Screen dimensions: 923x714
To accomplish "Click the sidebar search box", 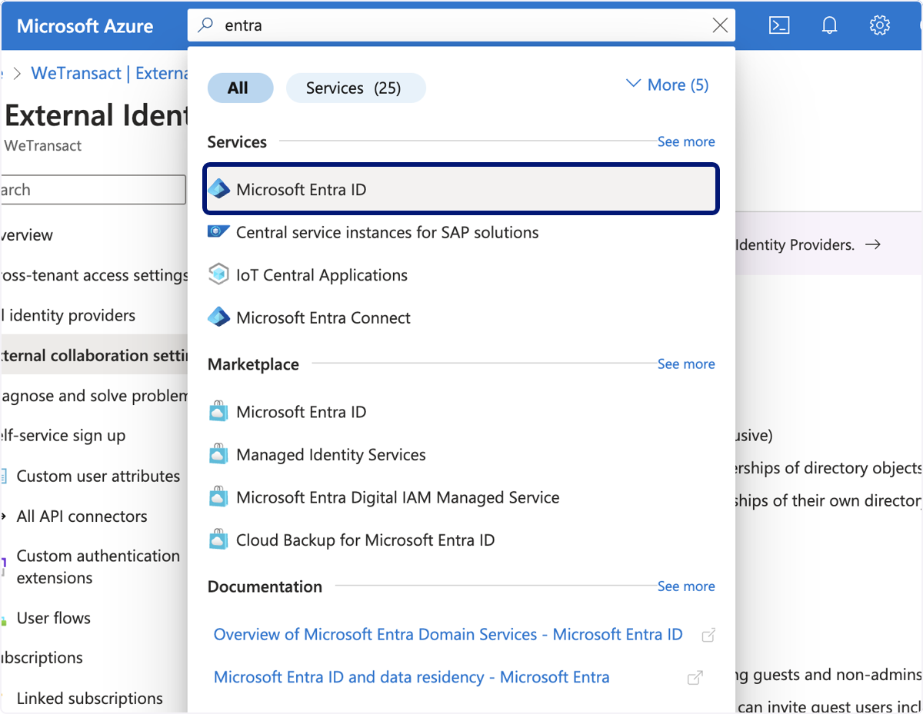I will click(x=92, y=189).
